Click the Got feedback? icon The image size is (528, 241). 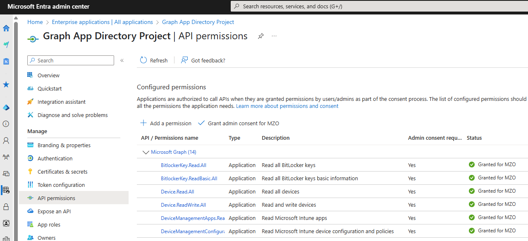click(x=185, y=60)
